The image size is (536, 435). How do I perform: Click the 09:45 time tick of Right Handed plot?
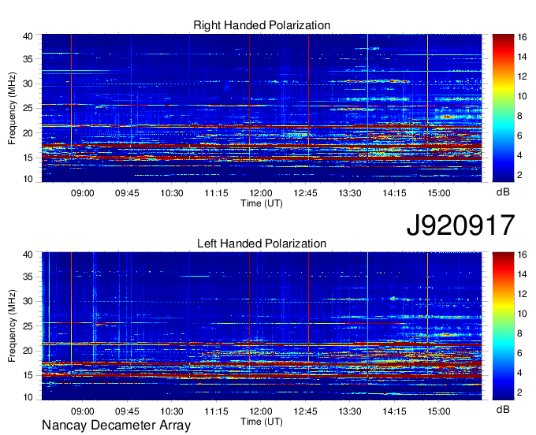tap(127, 193)
